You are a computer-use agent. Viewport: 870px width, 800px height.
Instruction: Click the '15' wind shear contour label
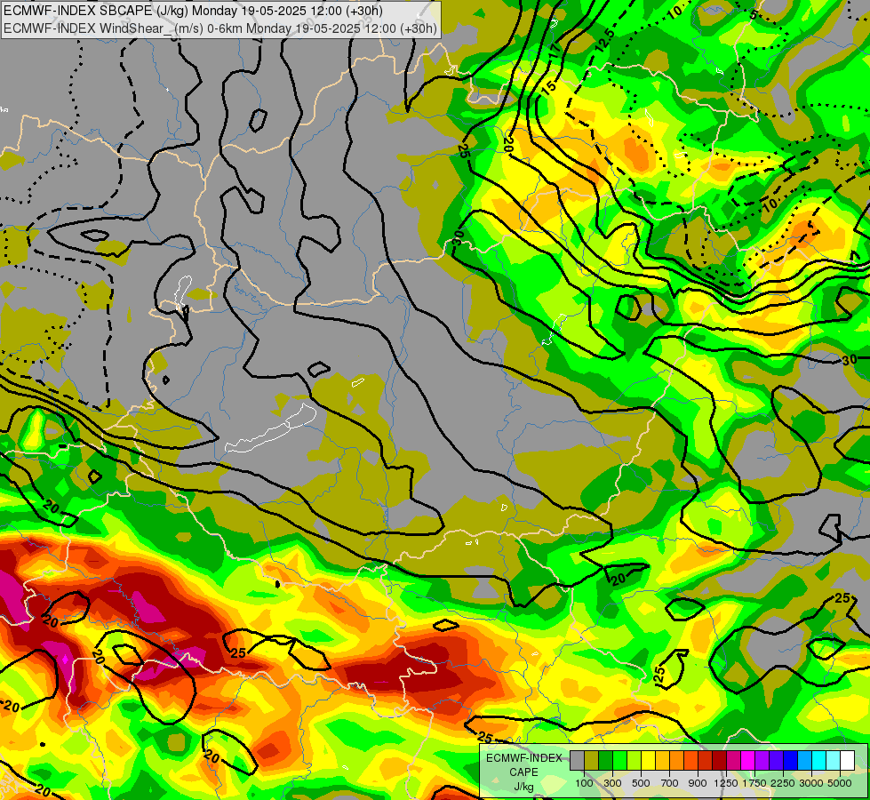tap(548, 87)
